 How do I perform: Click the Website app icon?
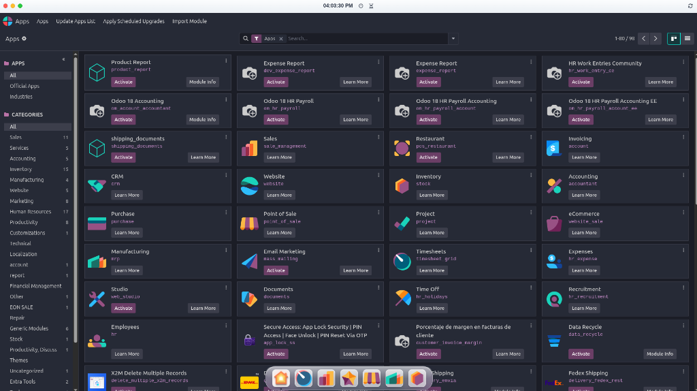249,185
